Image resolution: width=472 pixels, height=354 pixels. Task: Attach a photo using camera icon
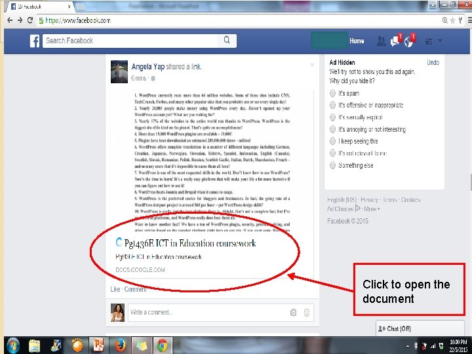293,313
